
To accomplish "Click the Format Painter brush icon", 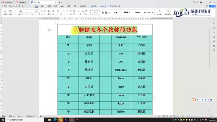I will coord(5,11).
